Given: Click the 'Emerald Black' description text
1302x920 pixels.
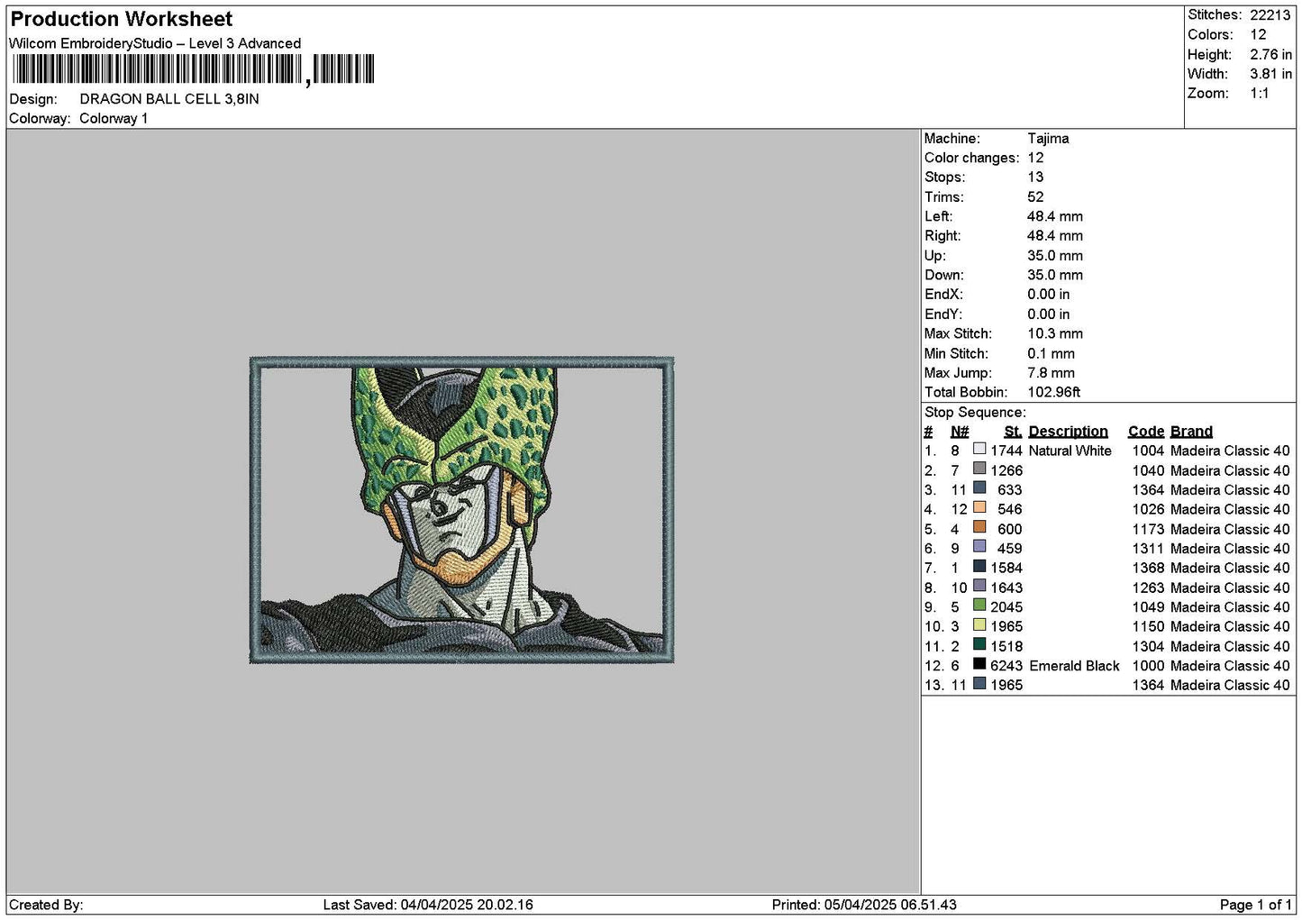Looking at the screenshot, I should 1074,666.
